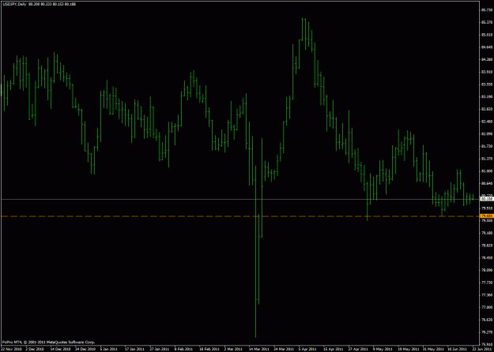494x352 pixels.
Task: Click the orange dashed horizontal line
Action: 239,216
